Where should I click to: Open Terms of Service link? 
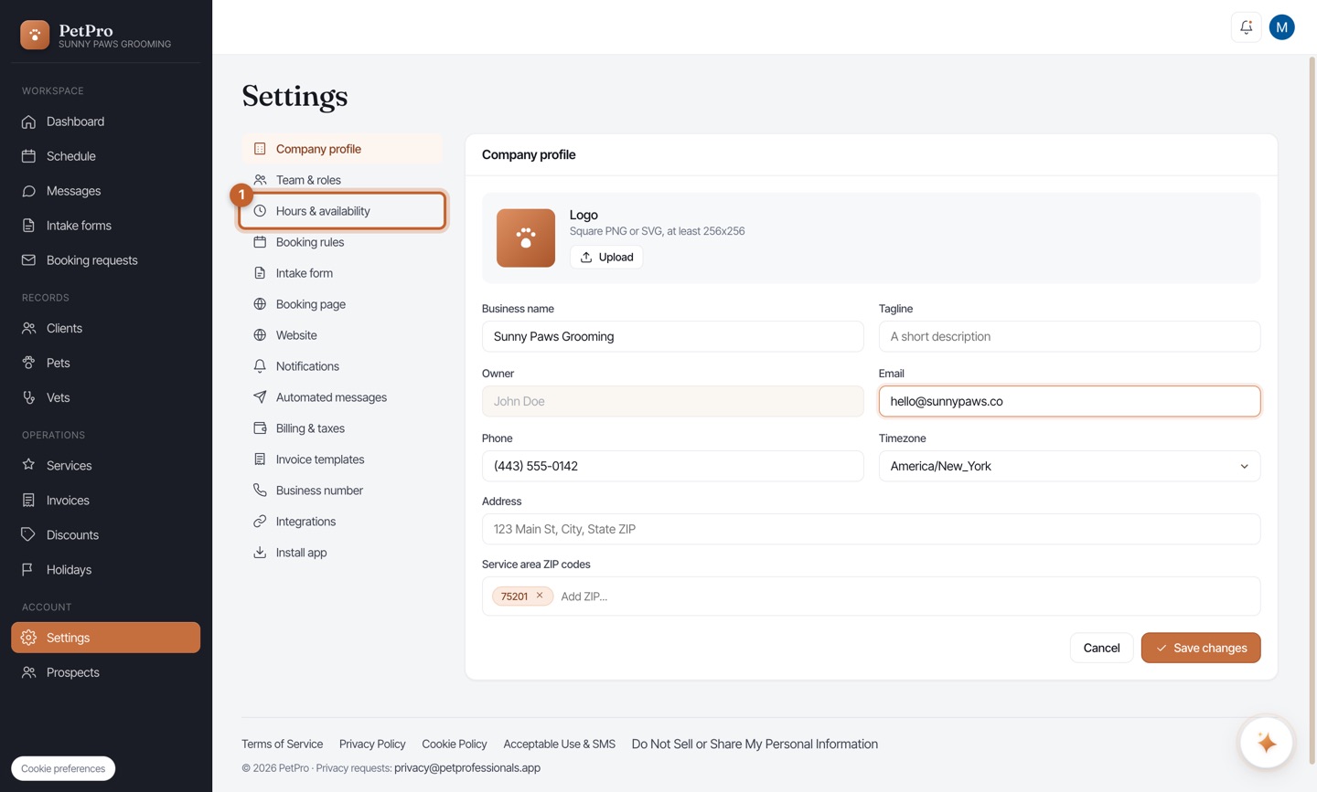point(282,744)
